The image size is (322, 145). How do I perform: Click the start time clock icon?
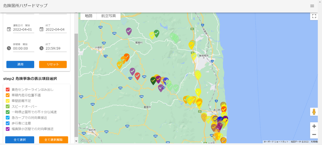tap(9, 48)
